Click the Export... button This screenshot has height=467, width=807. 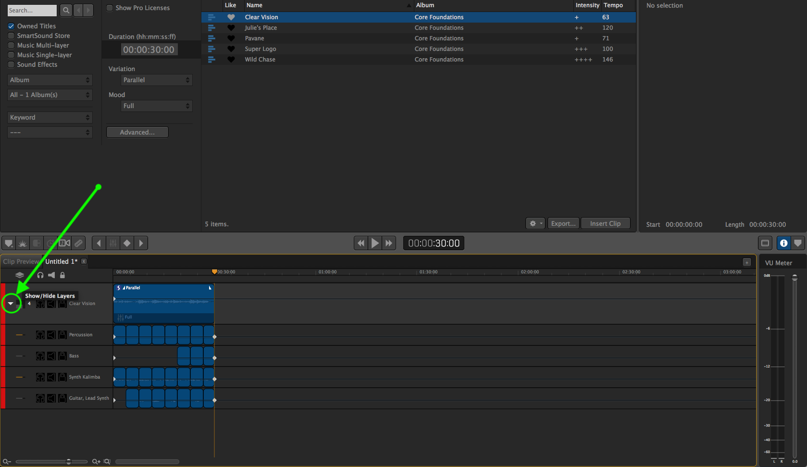pyautogui.click(x=563, y=223)
